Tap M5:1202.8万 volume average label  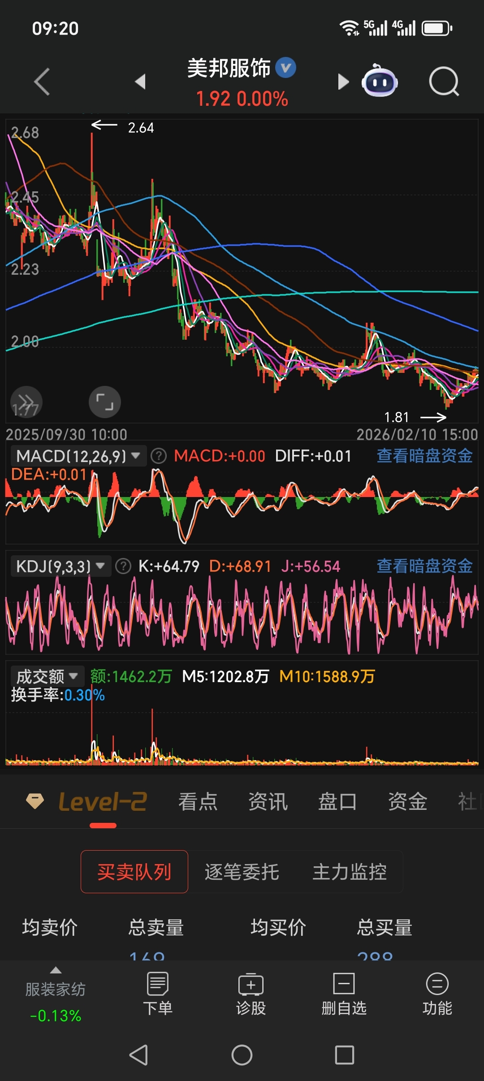point(225,676)
